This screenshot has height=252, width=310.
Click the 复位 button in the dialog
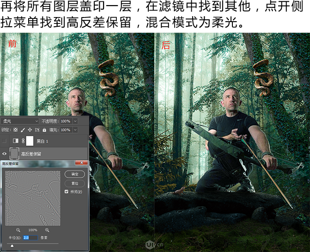(75, 183)
